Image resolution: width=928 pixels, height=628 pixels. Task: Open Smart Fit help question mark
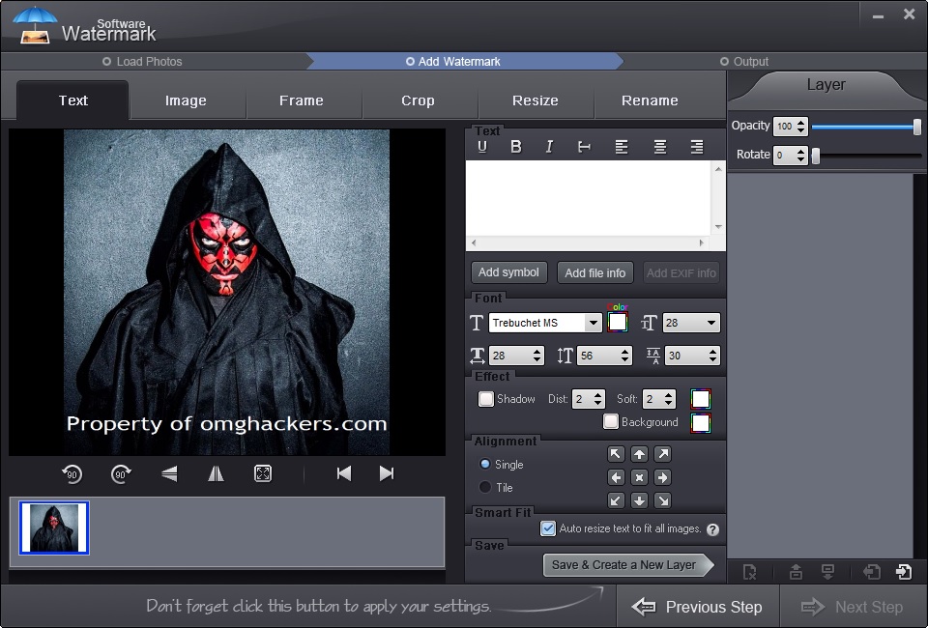713,529
